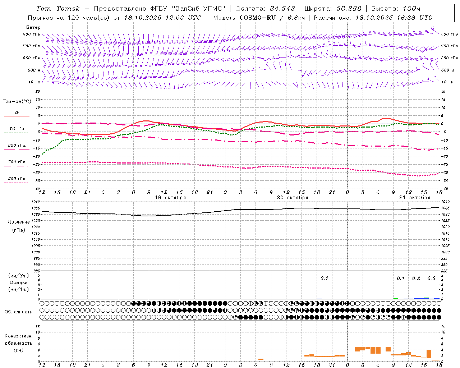Click the '(мм/3ч.)' precipitation unit label

coord(19,276)
